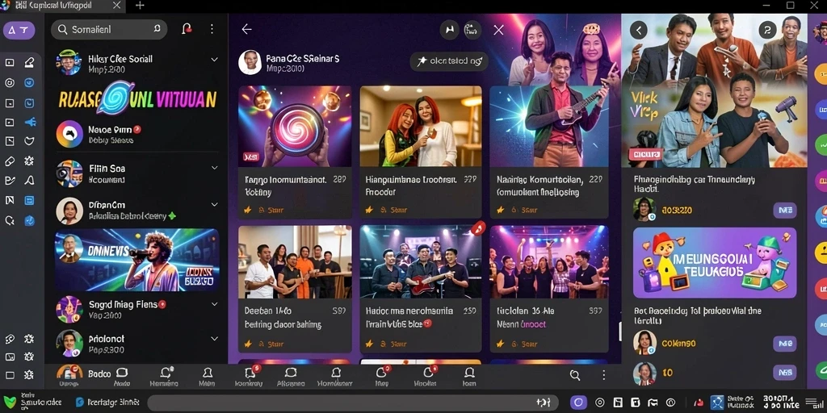Click the blue airplane icon in left sidebar

pos(30,123)
